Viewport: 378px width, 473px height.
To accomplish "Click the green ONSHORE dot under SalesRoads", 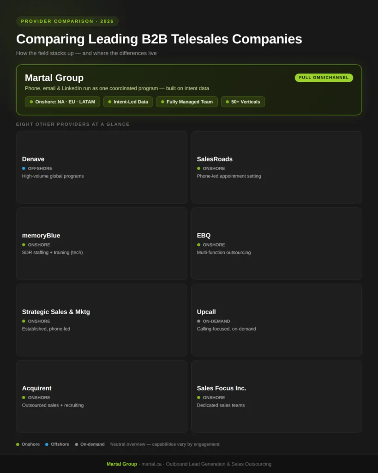I will tap(198, 168).
